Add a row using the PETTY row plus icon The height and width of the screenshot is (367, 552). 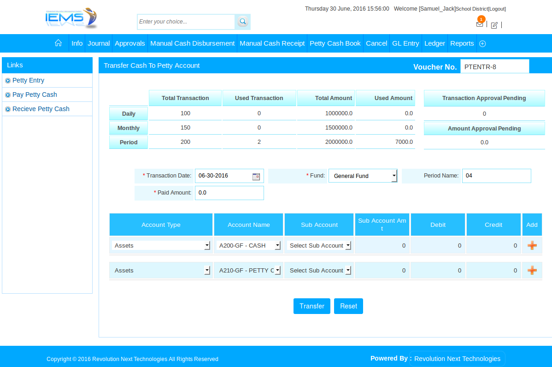(x=532, y=271)
